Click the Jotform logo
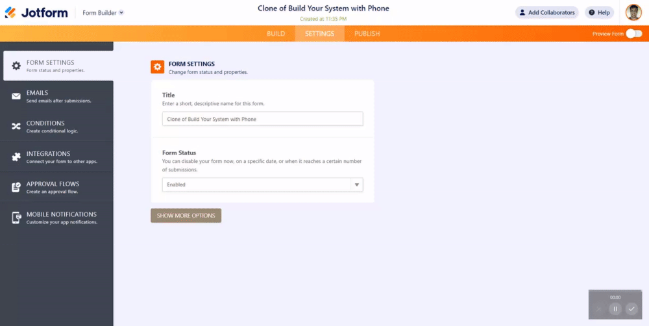 (36, 12)
